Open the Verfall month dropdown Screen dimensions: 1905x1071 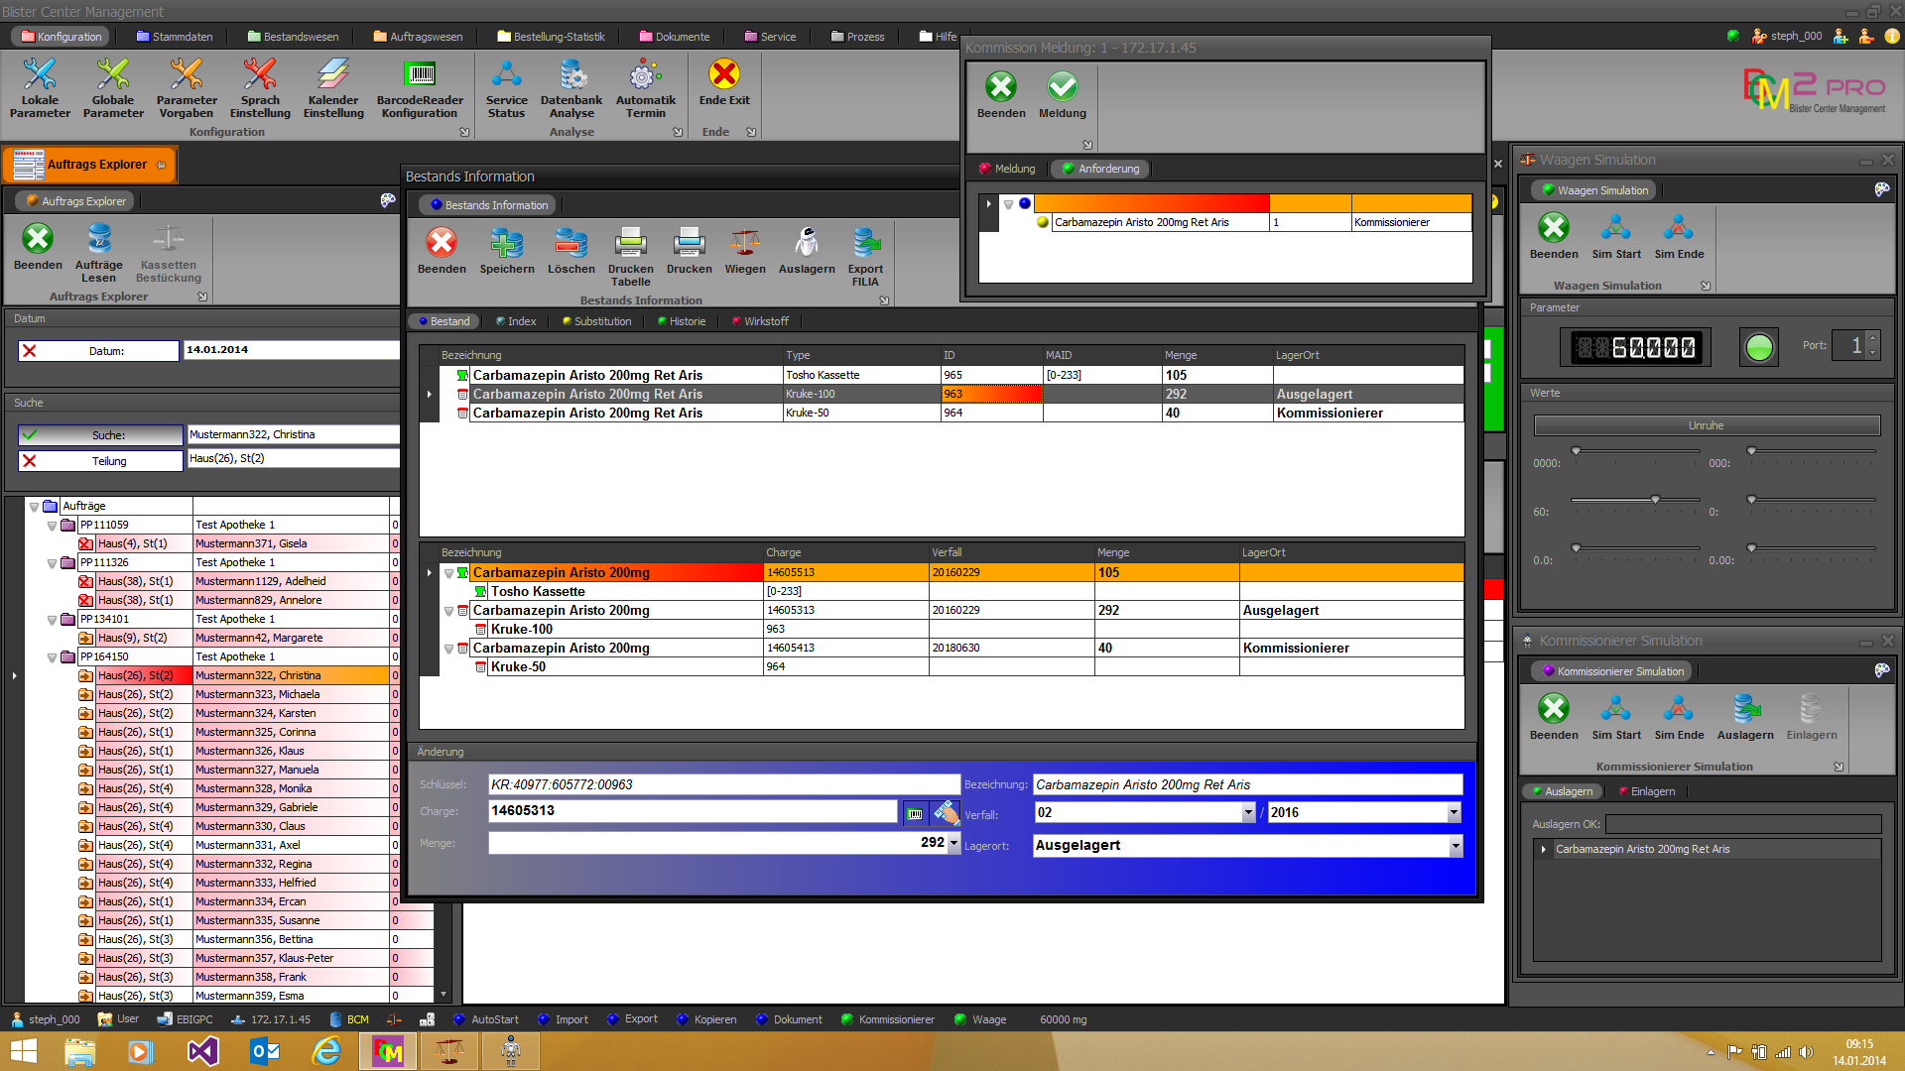click(1247, 813)
